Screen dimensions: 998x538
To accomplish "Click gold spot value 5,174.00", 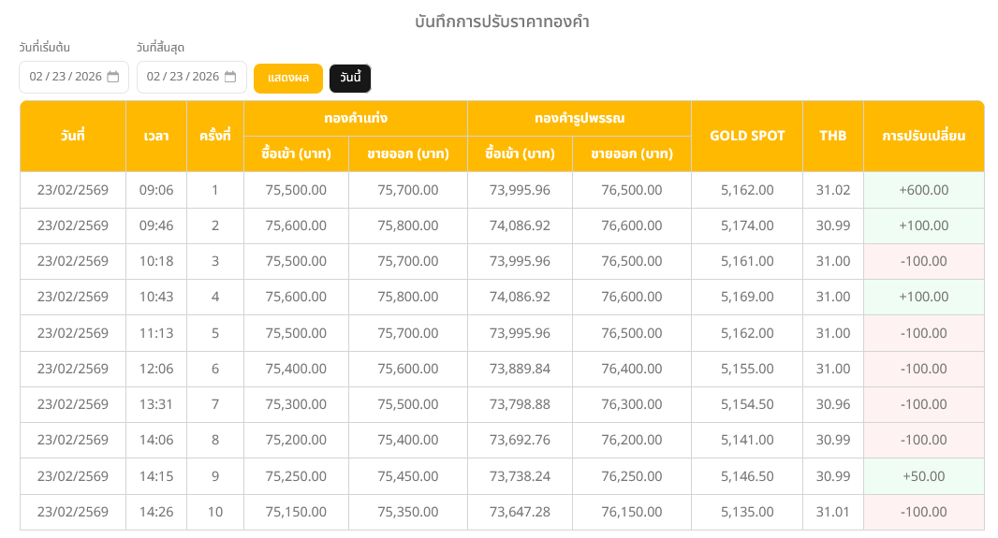I will point(746,225).
